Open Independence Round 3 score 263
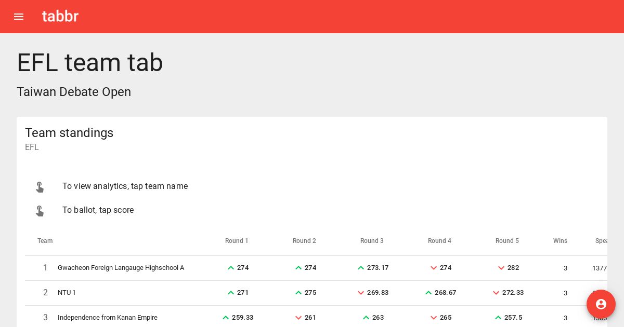The image size is (624, 327). point(378,318)
